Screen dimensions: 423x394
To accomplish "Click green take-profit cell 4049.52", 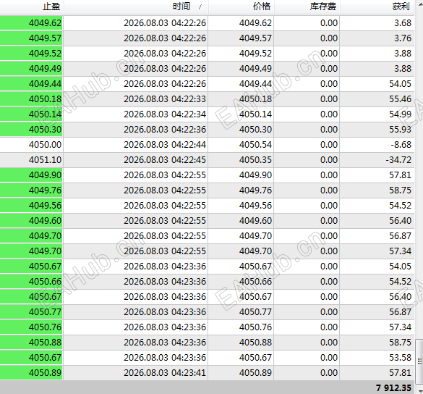I will point(31,54).
